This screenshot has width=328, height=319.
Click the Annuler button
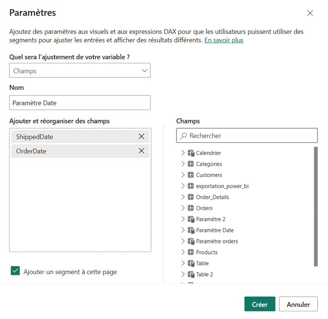(x=298, y=304)
